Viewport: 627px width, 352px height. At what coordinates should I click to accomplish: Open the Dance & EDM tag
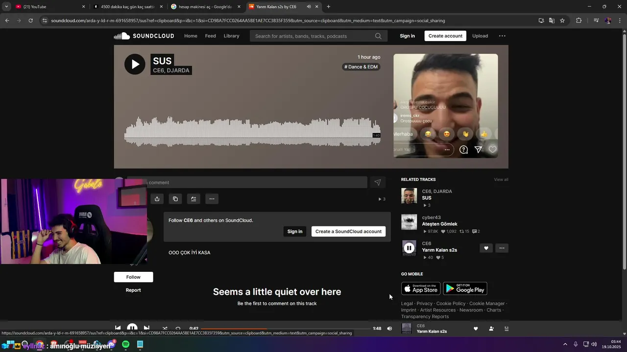[361, 67]
